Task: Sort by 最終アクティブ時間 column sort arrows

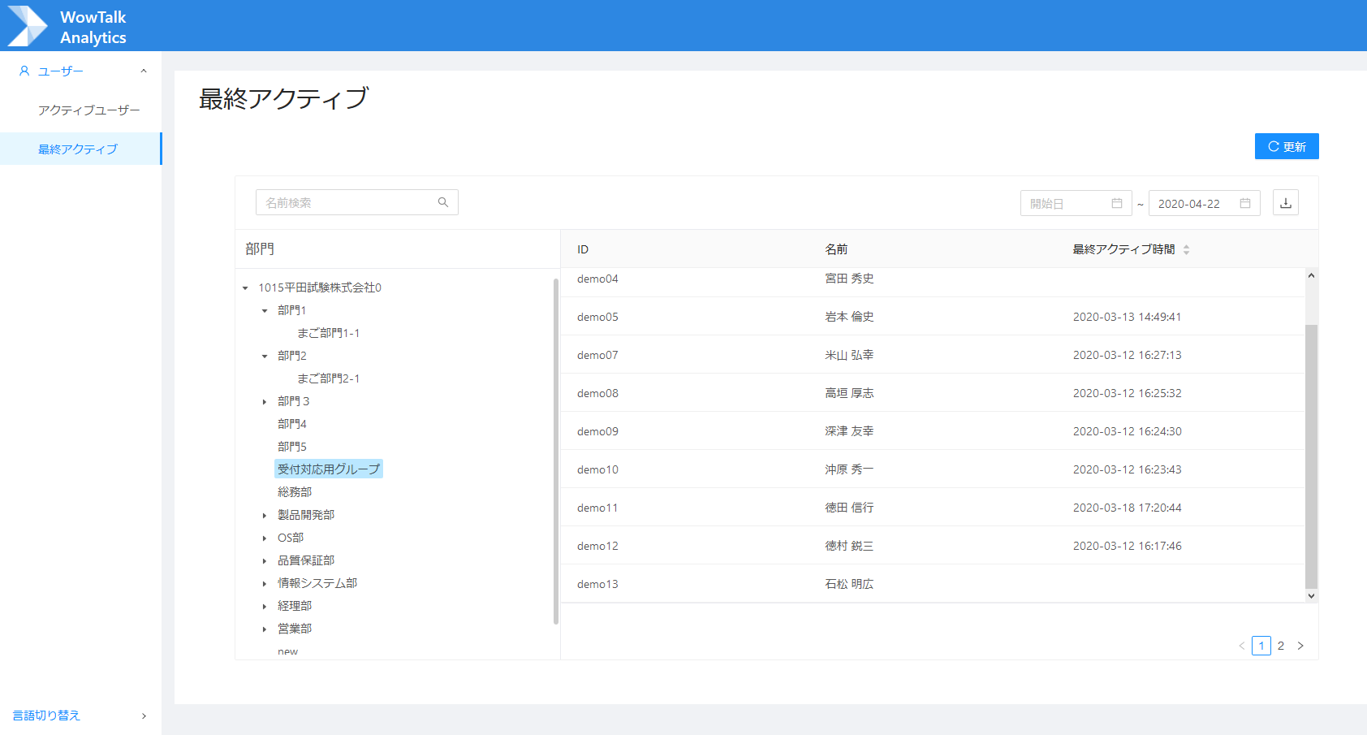Action: [1186, 249]
